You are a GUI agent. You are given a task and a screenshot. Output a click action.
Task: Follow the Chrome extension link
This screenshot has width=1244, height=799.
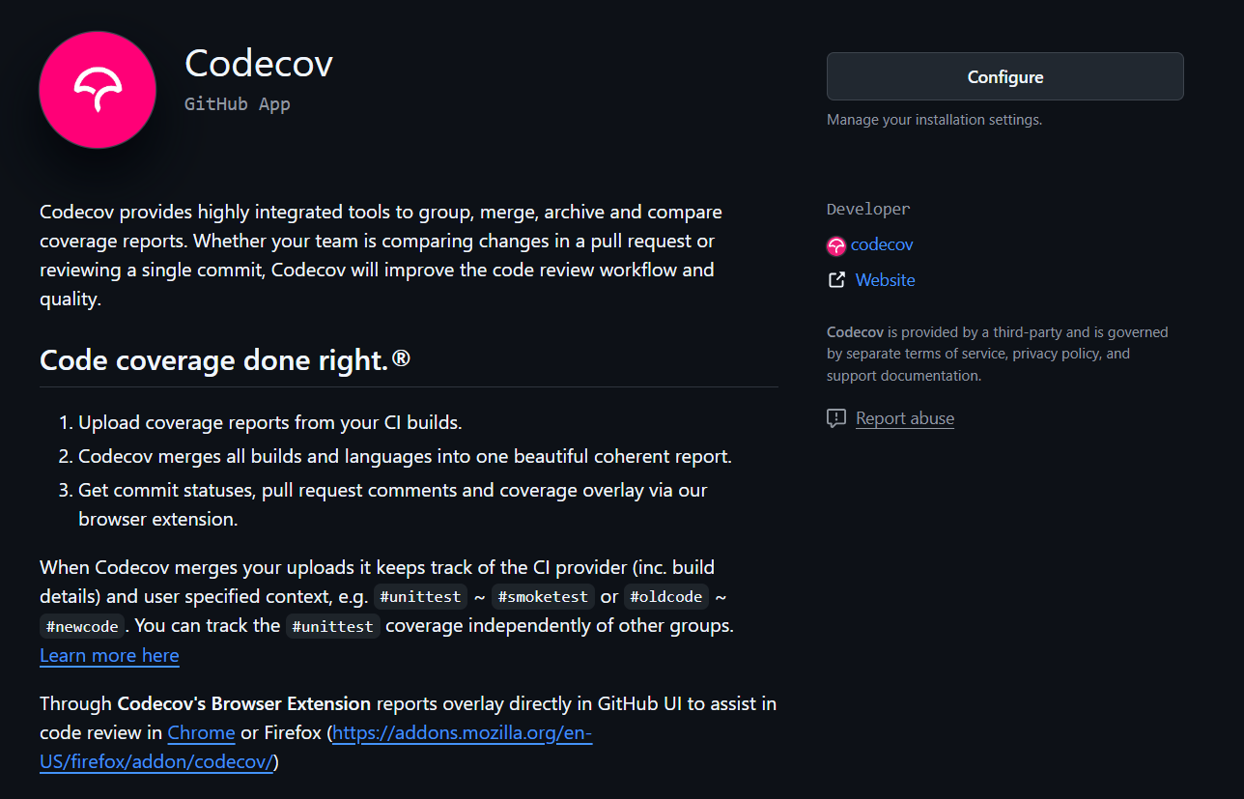[x=201, y=732]
